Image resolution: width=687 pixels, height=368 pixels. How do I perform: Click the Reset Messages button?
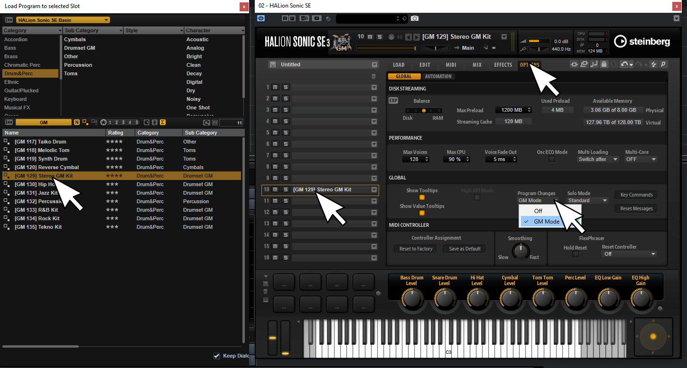pos(636,208)
